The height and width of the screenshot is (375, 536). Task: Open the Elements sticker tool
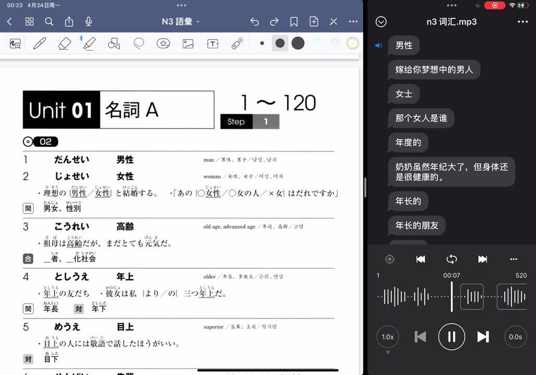click(x=163, y=43)
